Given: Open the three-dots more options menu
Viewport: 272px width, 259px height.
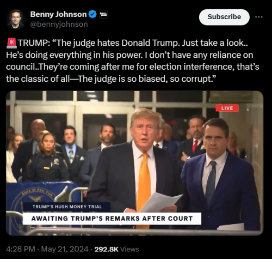Looking at the screenshot, I should pos(259,17).
